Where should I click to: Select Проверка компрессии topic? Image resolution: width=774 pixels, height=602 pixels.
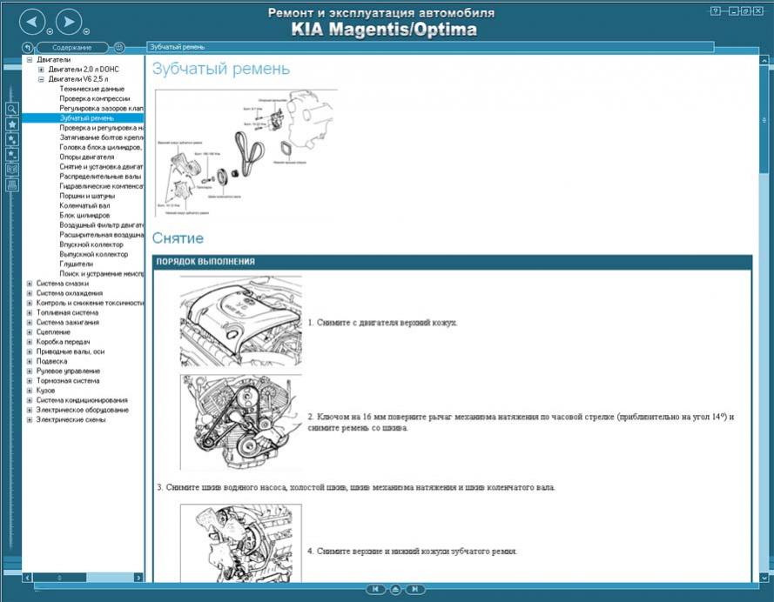pos(95,98)
